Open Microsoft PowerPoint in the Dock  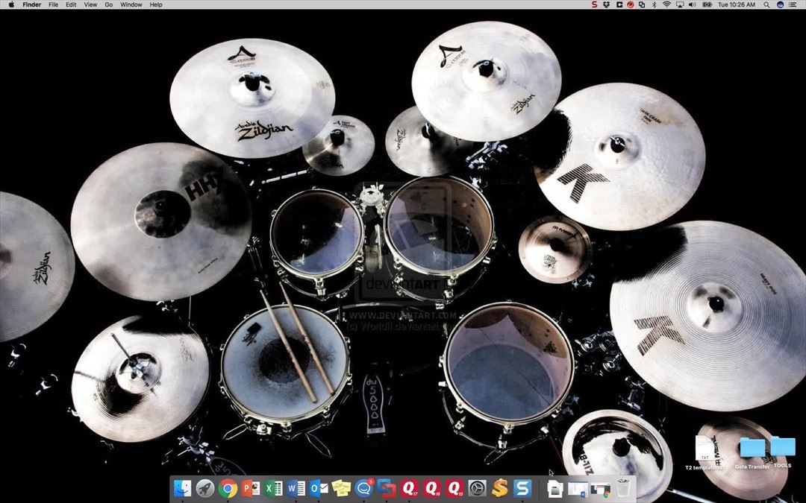pyautogui.click(x=251, y=488)
